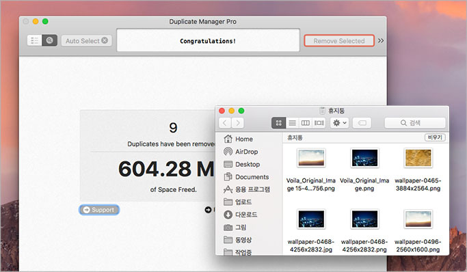This screenshot has height=272, width=467.
Task: Open the Support link button
Action: pyautogui.click(x=99, y=210)
